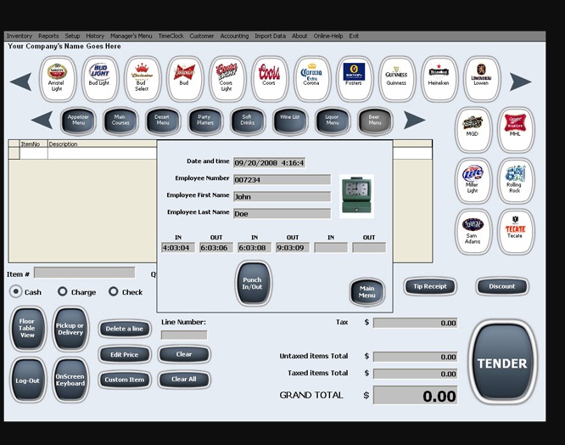Screen dimensions: 565x445
Task: Choose the Bud Select beer icon
Action: click(x=142, y=79)
